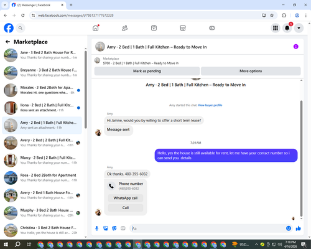Click Mark as pending button

pos(147,71)
